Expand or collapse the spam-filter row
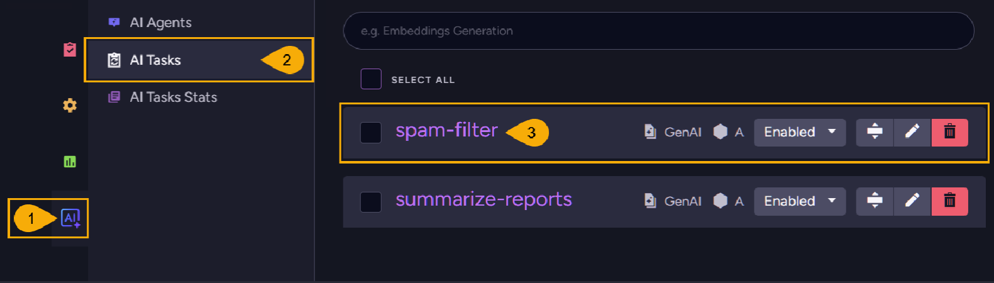Screen dimensions: 994x283 click(875, 132)
